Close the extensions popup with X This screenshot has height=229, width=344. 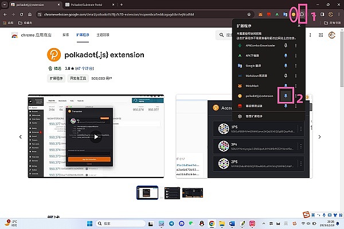[299, 26]
